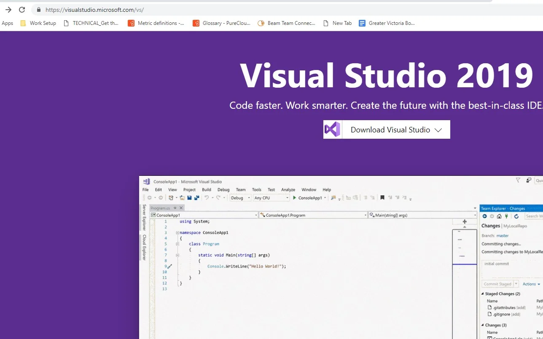Open the New Tab bookmark
The width and height of the screenshot is (543, 339).
(x=337, y=23)
